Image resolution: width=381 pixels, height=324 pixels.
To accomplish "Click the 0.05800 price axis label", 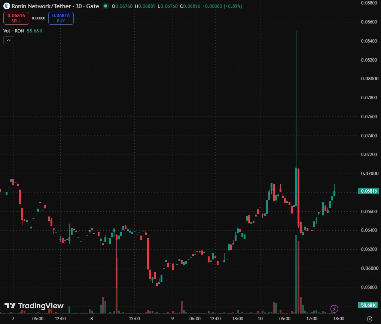I will (369, 287).
